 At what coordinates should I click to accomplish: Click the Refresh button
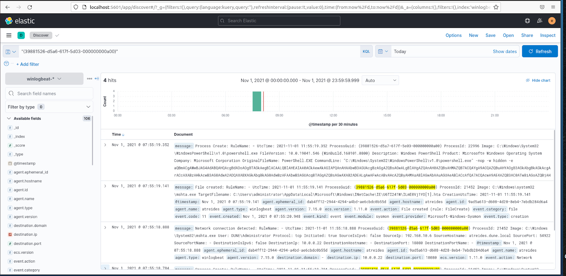tap(540, 52)
